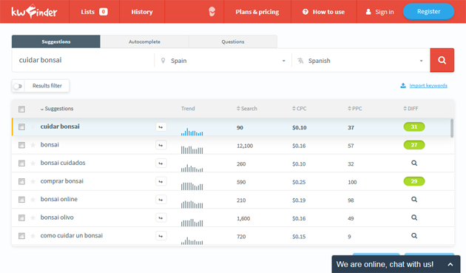Check difficulty magnifier for bonsai online
466x273 pixels.
tap(414, 199)
